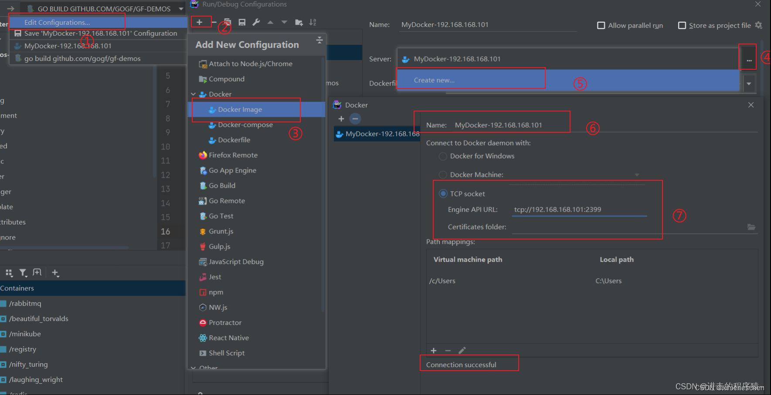
Task: Select Dockerfile configuration type
Action: pos(257,140)
